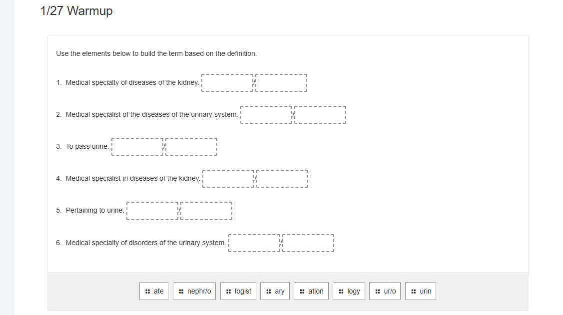Viewport: 563px width, 315px height.
Task: Select the 'nephr/o' word tile
Action: [x=194, y=291]
